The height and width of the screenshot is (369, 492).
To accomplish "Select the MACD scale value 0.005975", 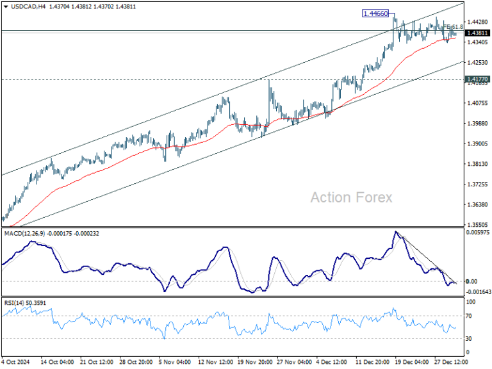I will pos(477,233).
